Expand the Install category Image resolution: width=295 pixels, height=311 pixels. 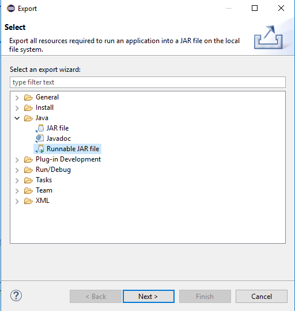point(17,108)
